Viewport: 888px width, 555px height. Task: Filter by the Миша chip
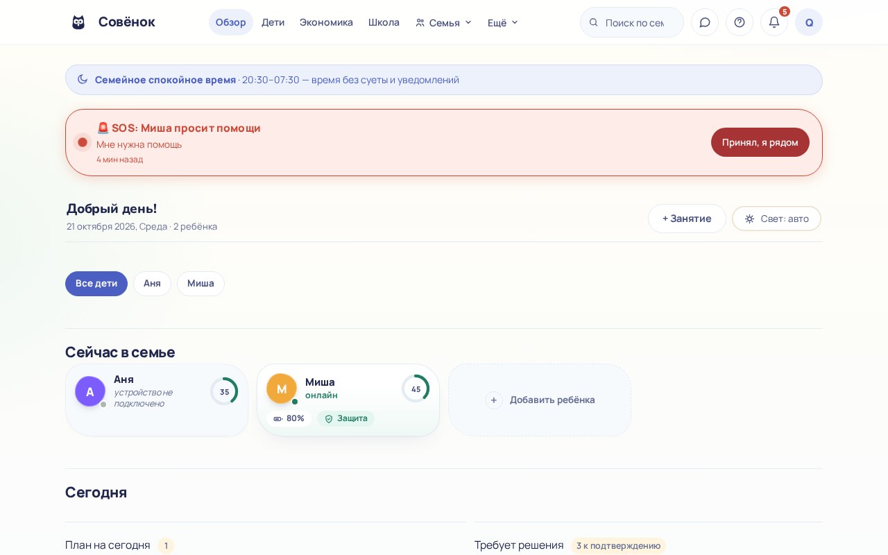point(200,284)
